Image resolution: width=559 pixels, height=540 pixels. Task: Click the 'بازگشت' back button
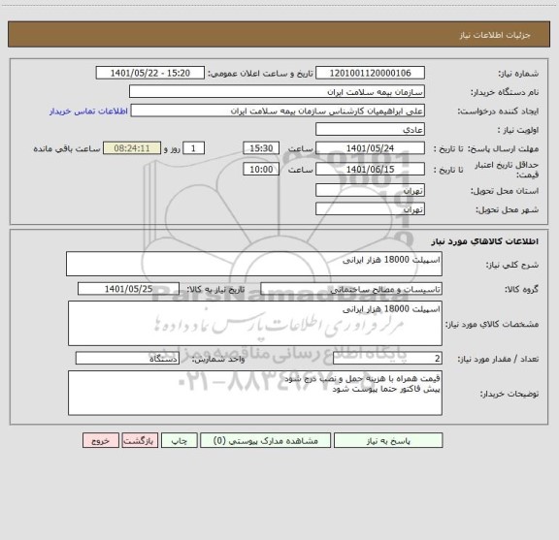click(140, 440)
